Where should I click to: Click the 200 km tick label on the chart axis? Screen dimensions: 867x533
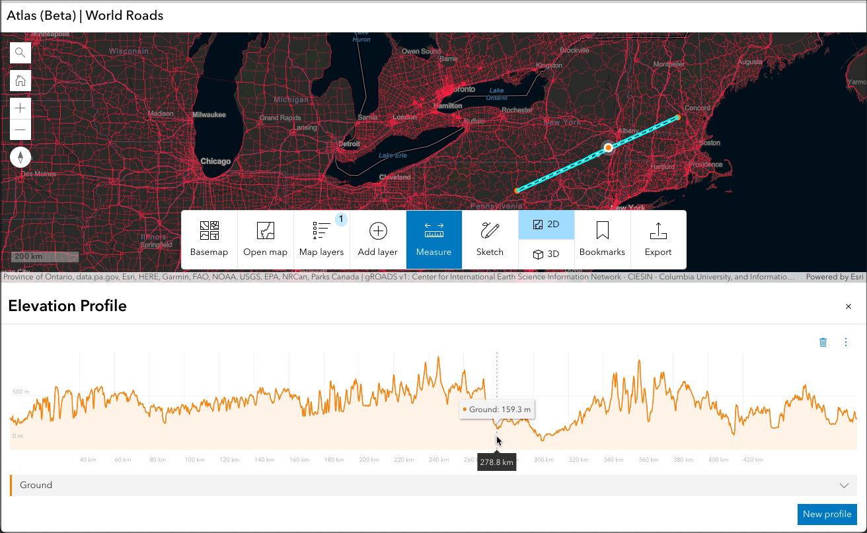click(370, 460)
